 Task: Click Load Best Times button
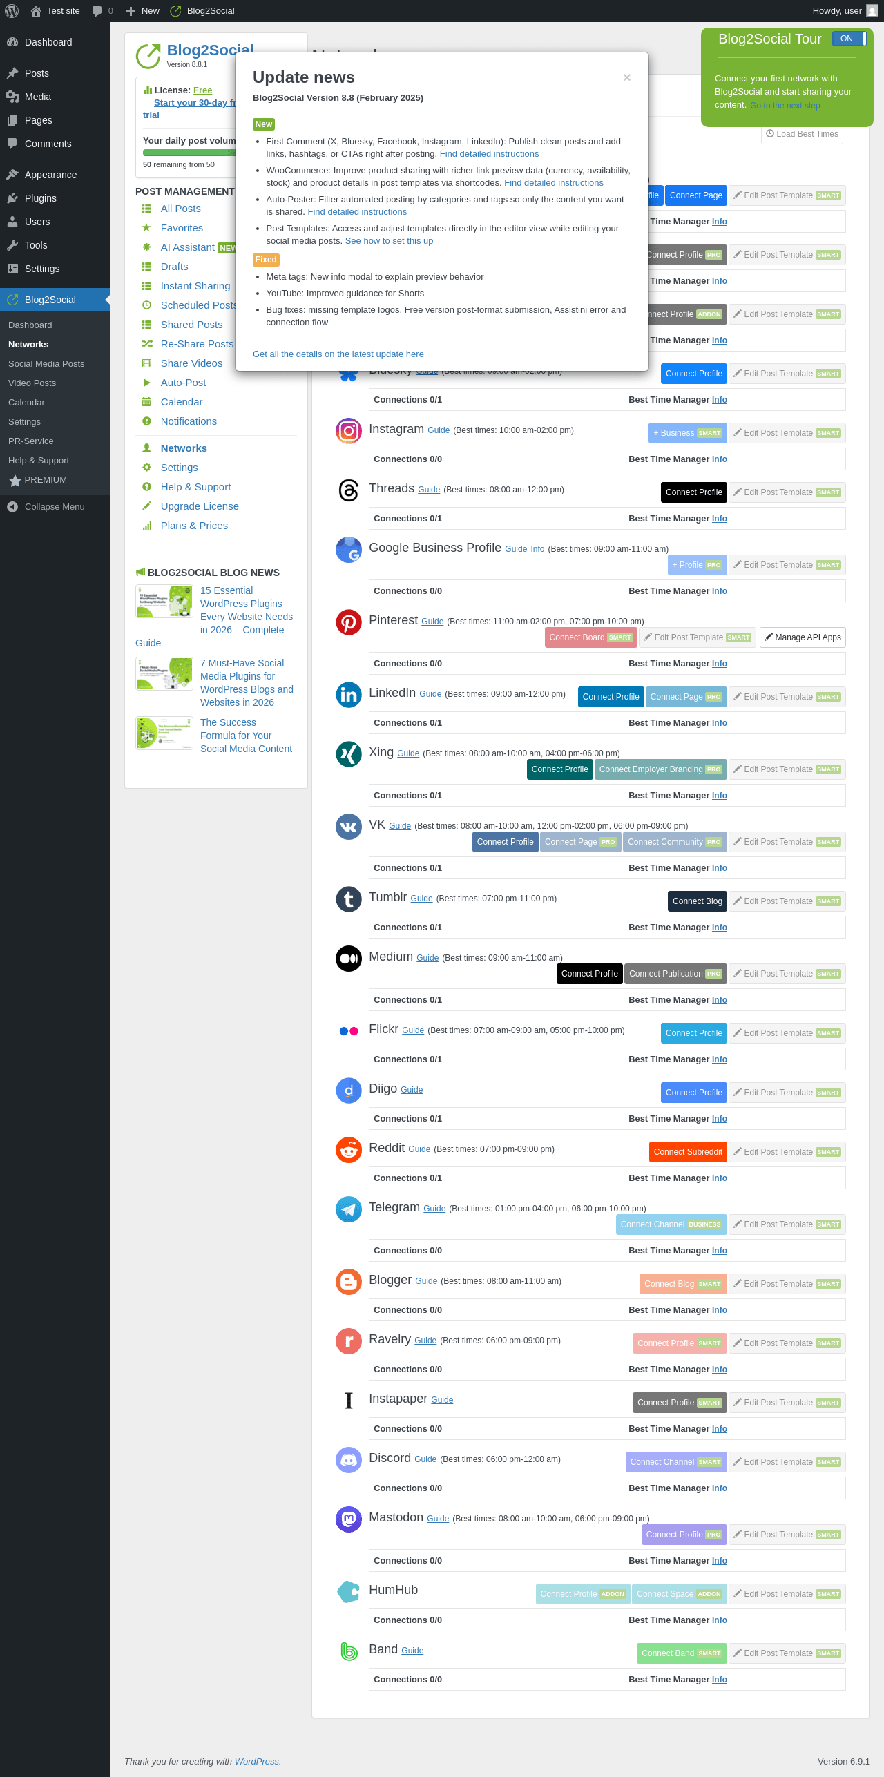pos(802,134)
